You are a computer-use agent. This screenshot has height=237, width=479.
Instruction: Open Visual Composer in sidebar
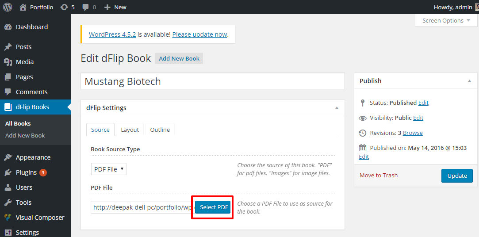[x=40, y=218]
